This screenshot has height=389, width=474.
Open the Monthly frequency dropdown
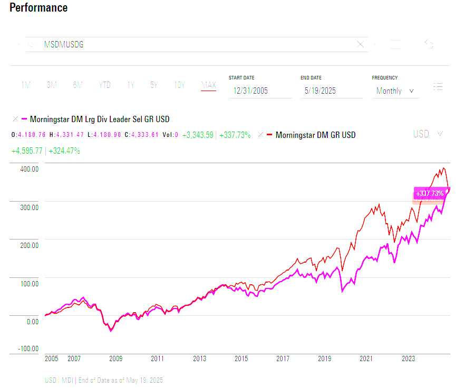[x=395, y=91]
